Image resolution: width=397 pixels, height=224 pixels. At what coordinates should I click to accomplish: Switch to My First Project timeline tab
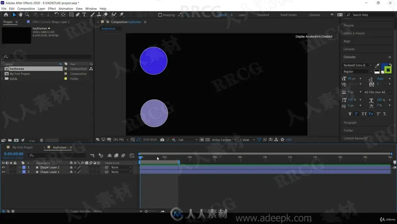(22, 147)
